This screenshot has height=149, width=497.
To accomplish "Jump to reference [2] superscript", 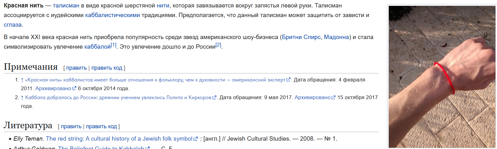I will pos(219,45).
